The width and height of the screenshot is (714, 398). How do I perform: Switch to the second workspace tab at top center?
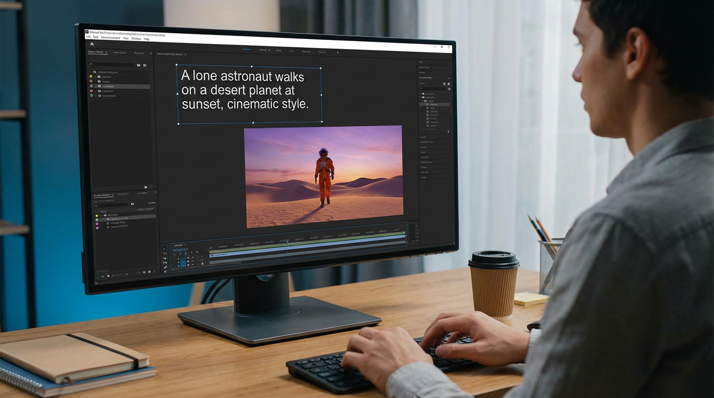(x=262, y=49)
